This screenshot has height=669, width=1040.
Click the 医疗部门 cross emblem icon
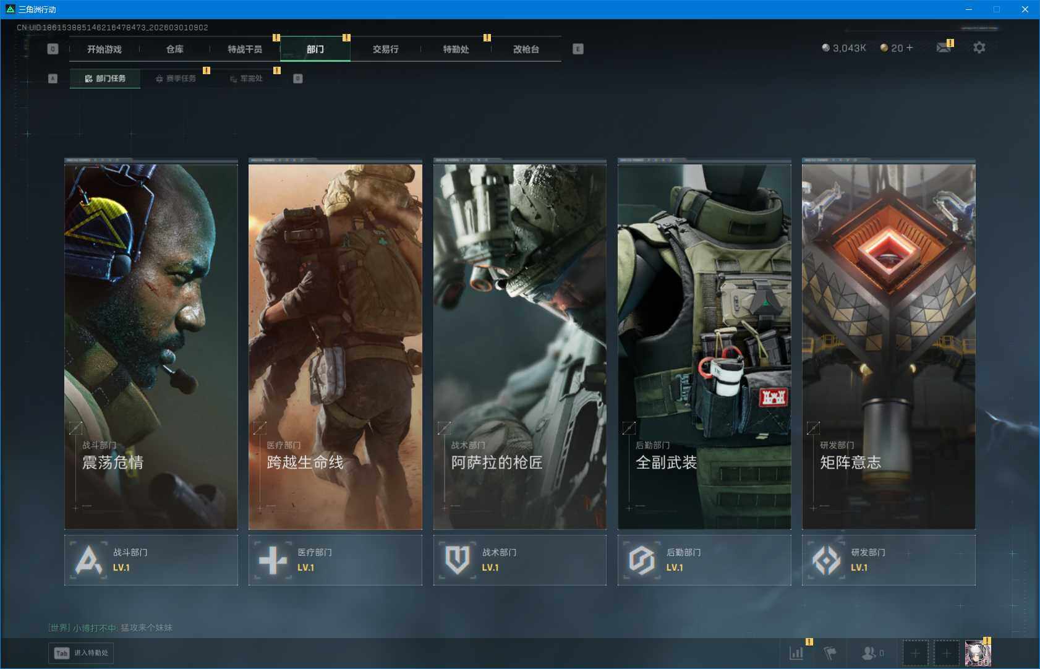273,560
